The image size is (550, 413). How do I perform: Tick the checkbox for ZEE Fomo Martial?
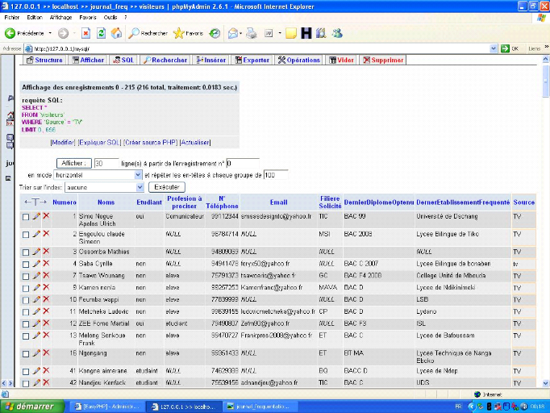pyautogui.click(x=26, y=323)
